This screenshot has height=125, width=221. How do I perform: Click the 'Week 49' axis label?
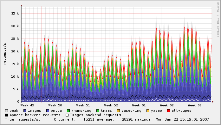tap(27, 105)
